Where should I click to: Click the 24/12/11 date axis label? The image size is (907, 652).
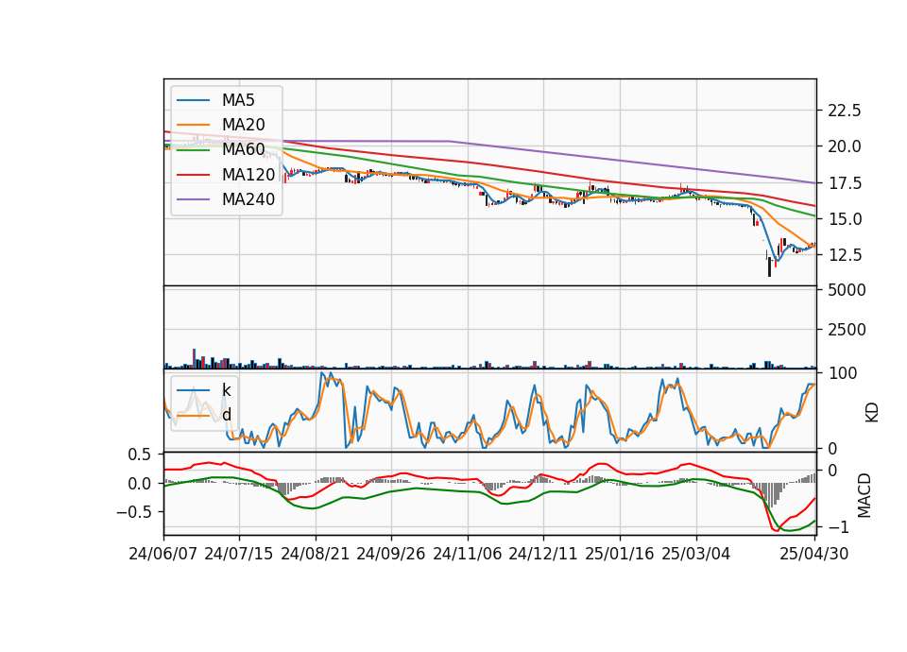543,554
